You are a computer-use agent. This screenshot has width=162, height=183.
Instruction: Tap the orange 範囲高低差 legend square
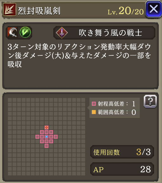pos(94,112)
